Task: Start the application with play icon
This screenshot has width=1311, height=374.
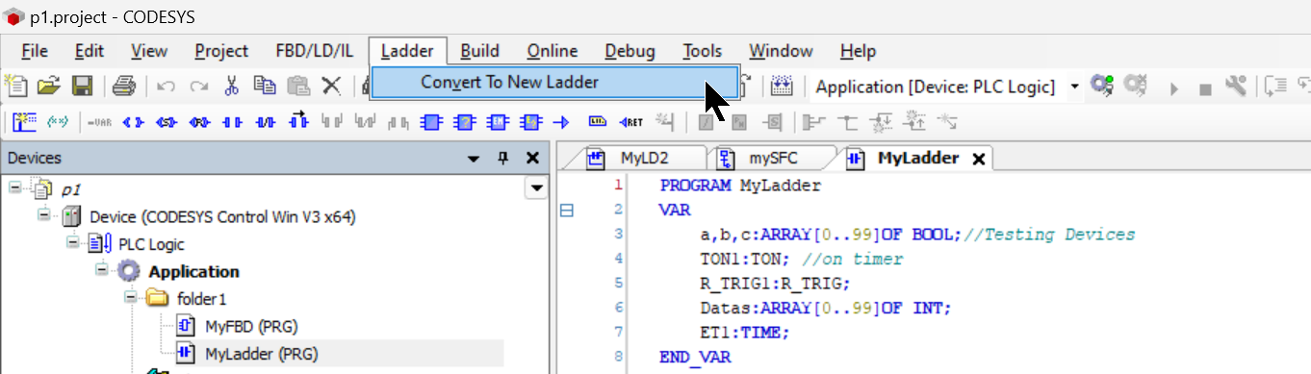Action: coord(1173,87)
